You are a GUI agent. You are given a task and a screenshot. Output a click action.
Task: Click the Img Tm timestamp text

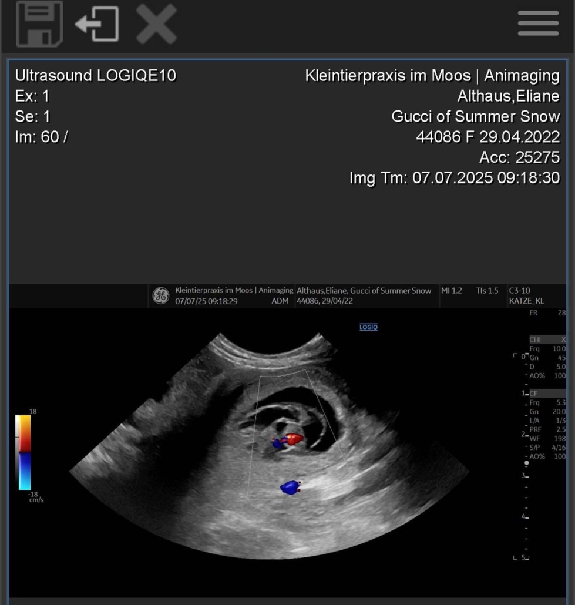(x=454, y=177)
